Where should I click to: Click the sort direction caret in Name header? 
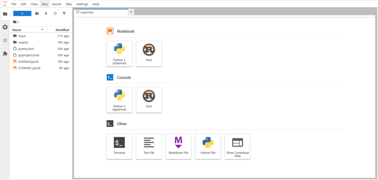coord(42,29)
